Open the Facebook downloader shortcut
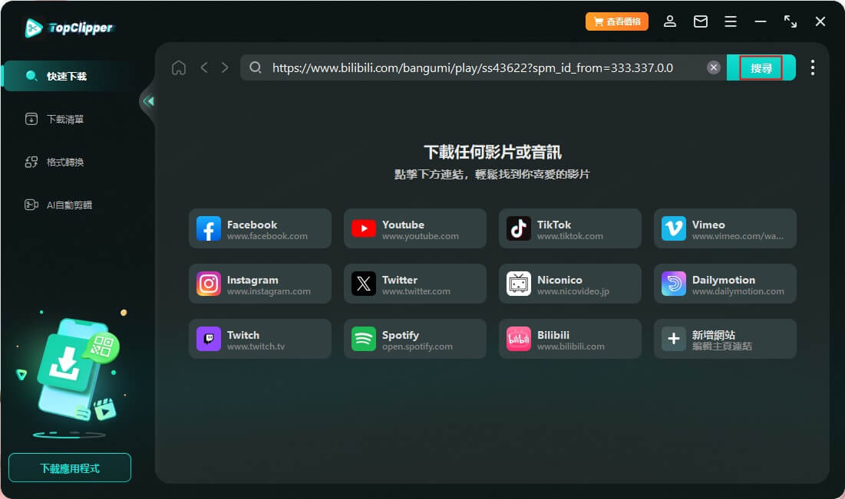This screenshot has width=845, height=499. (x=260, y=228)
